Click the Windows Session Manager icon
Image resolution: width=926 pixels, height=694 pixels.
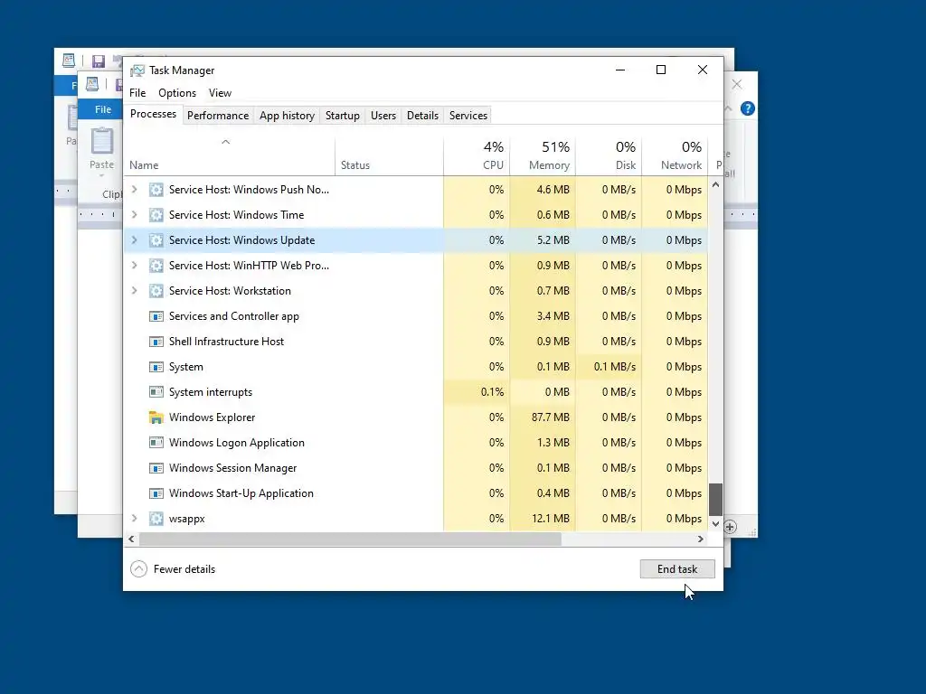pos(156,468)
